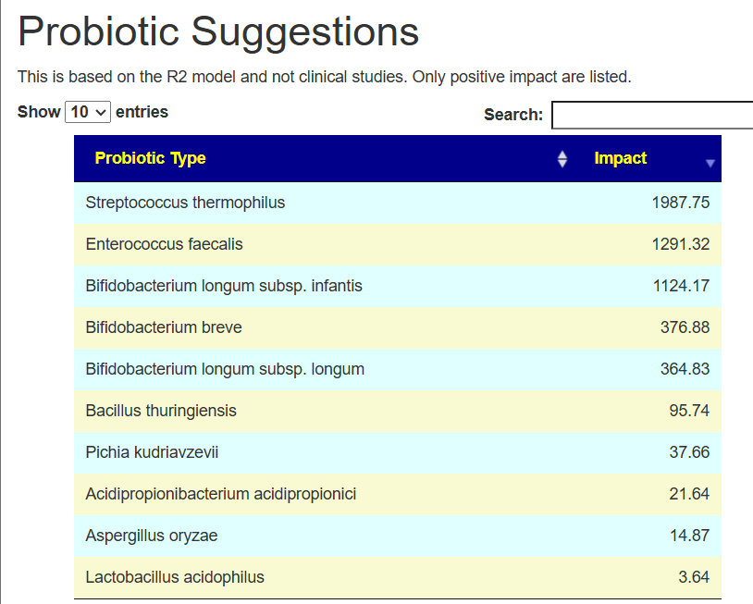Click the Bacillus thuringiensis entry
Image resolution: width=753 pixels, height=604 pixels.
click(x=161, y=411)
